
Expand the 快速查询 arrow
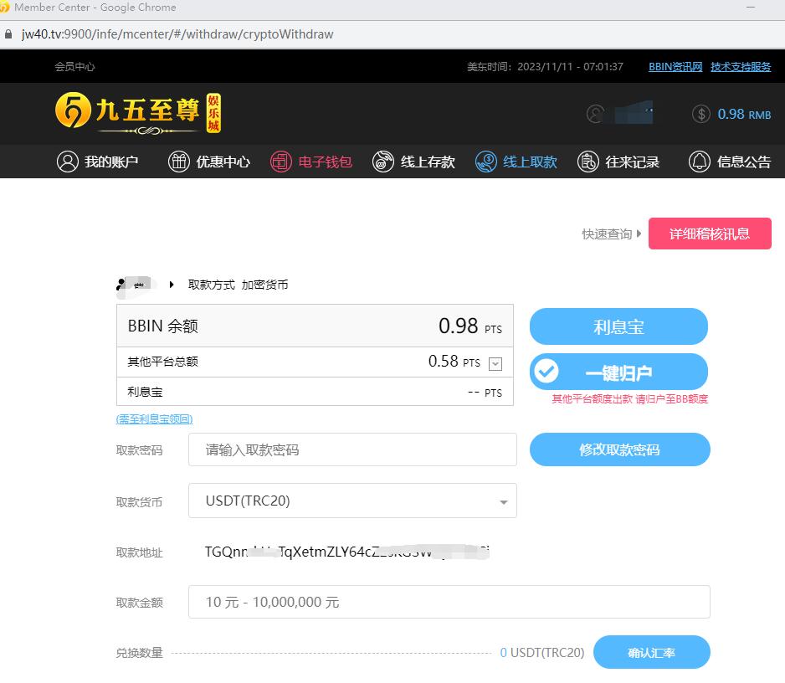639,234
